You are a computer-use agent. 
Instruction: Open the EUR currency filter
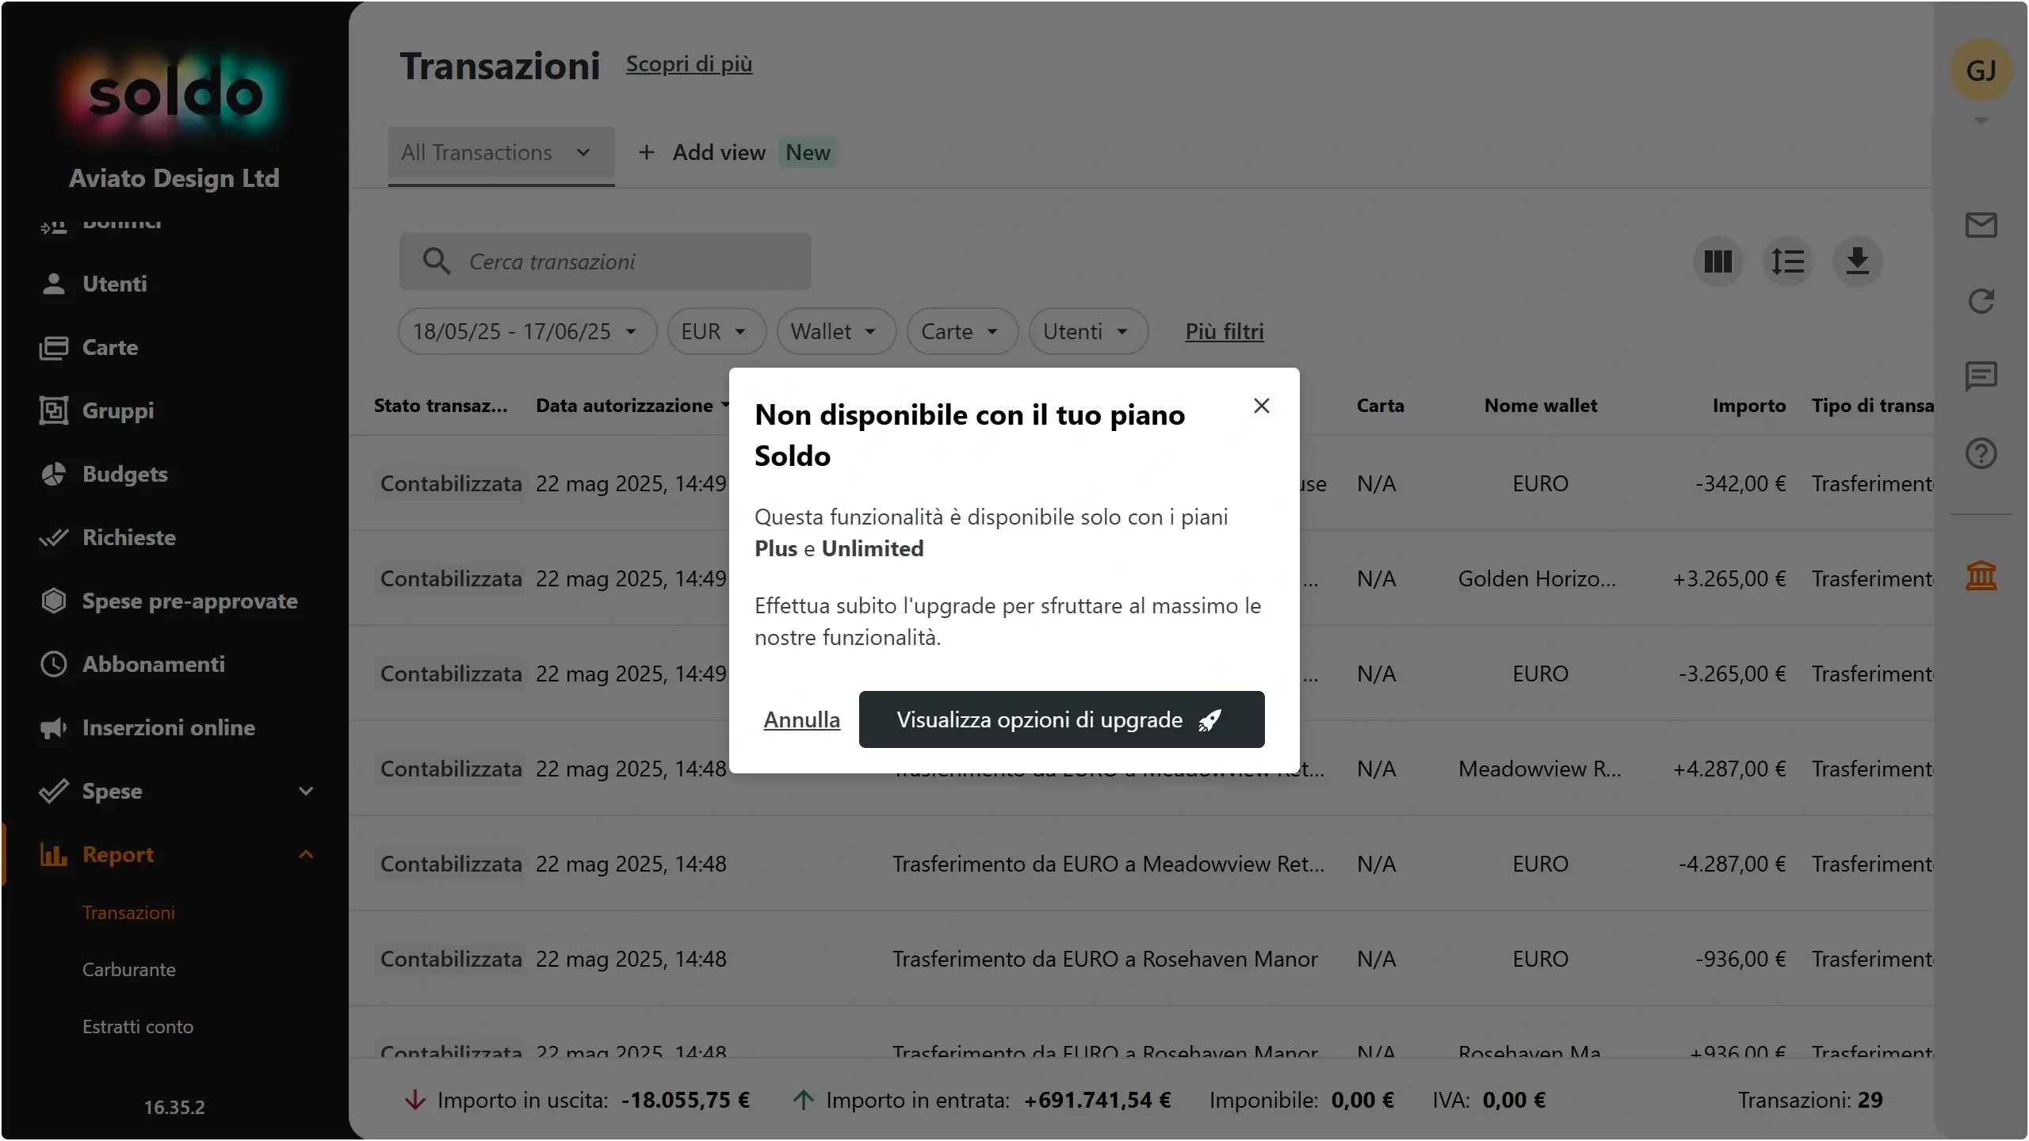coord(716,331)
